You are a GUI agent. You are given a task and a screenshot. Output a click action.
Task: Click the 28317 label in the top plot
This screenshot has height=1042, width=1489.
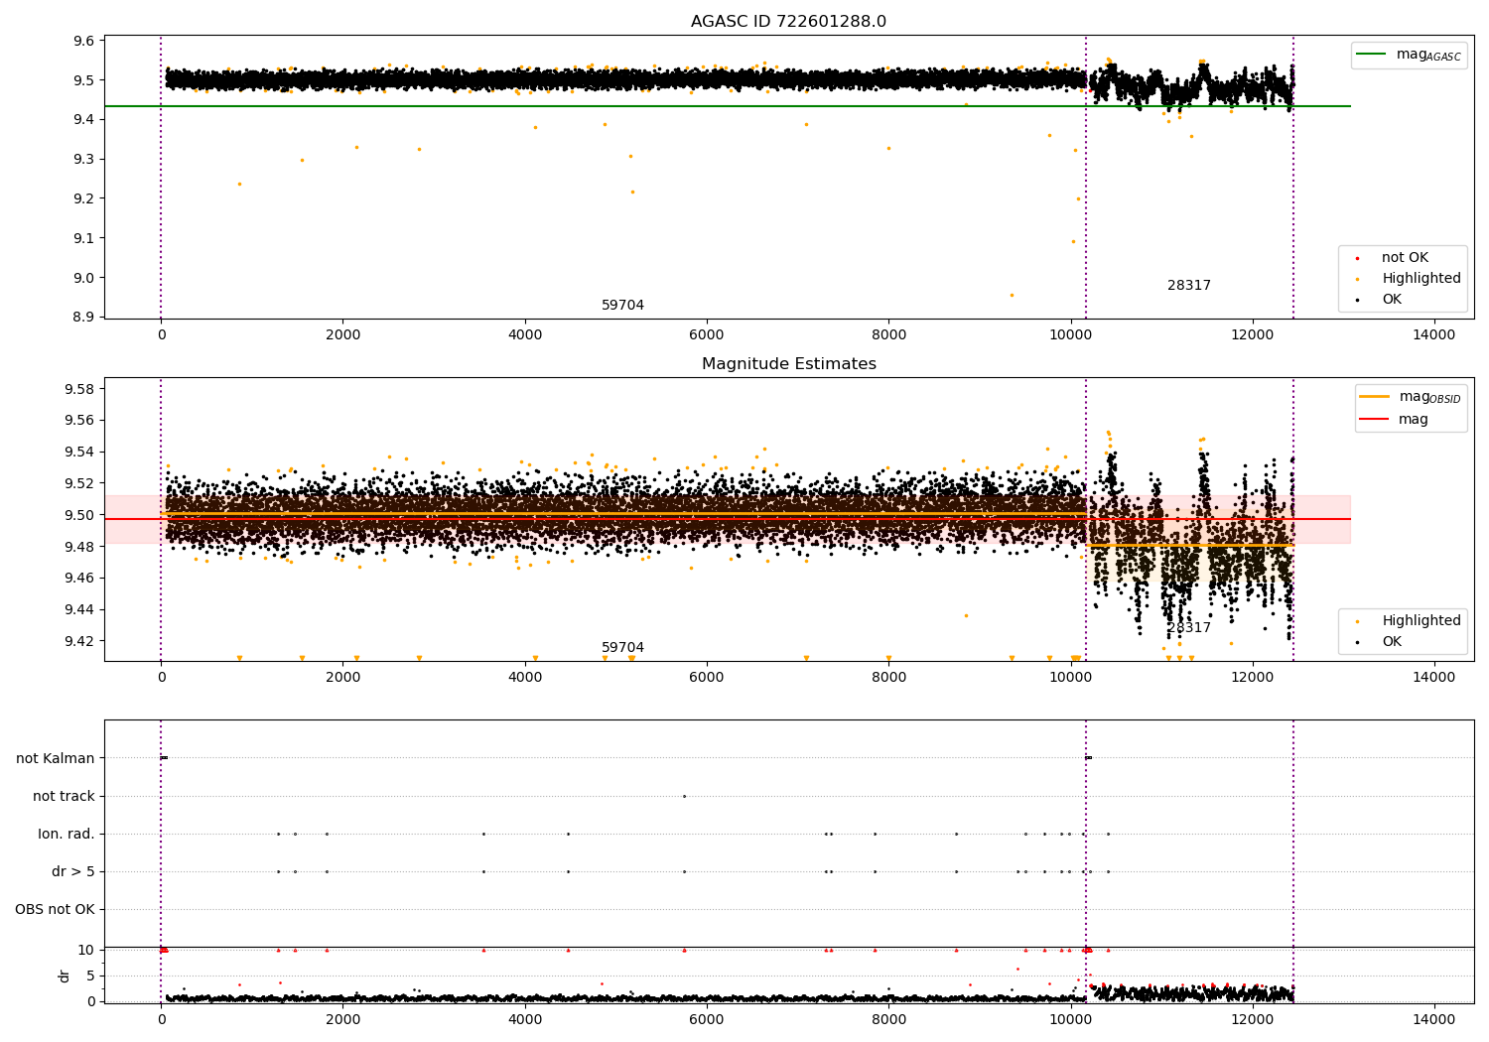pos(1188,286)
